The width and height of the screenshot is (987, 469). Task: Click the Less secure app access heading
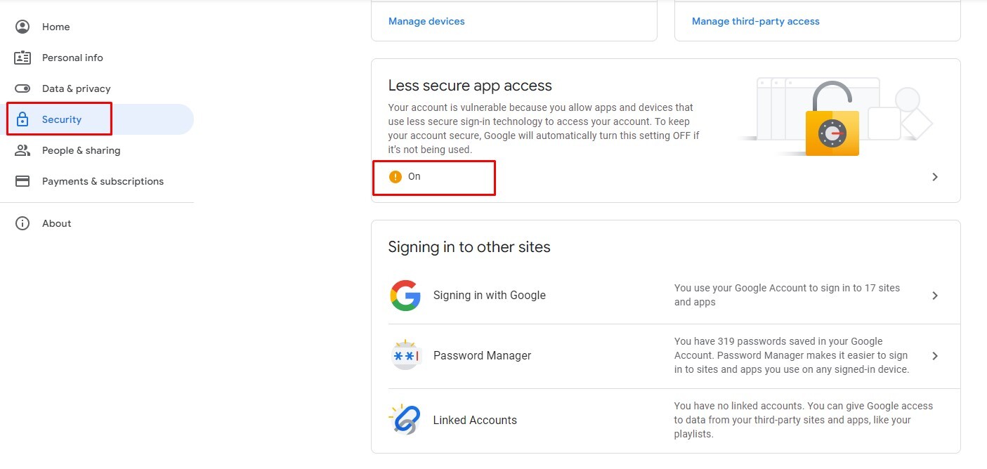point(470,86)
